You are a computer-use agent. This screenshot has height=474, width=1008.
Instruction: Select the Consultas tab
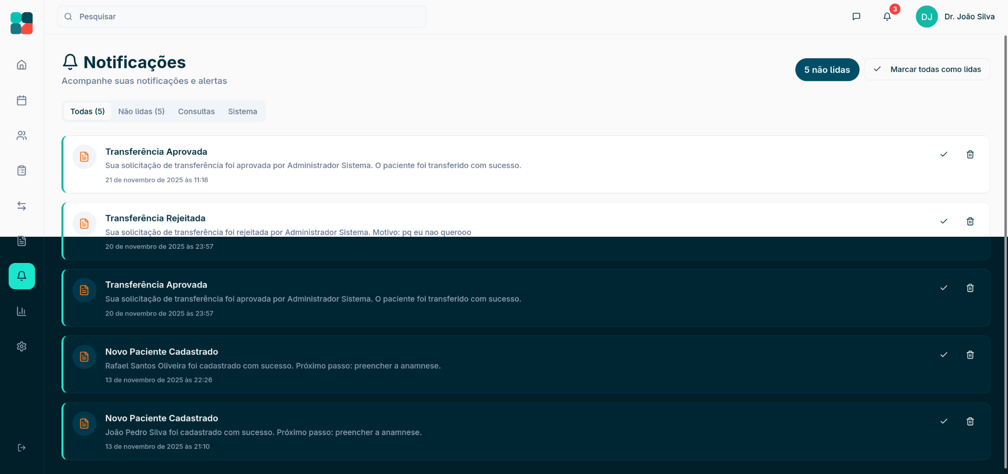(x=196, y=111)
